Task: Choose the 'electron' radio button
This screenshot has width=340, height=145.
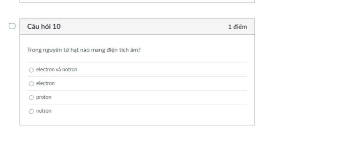Action: coord(31,84)
